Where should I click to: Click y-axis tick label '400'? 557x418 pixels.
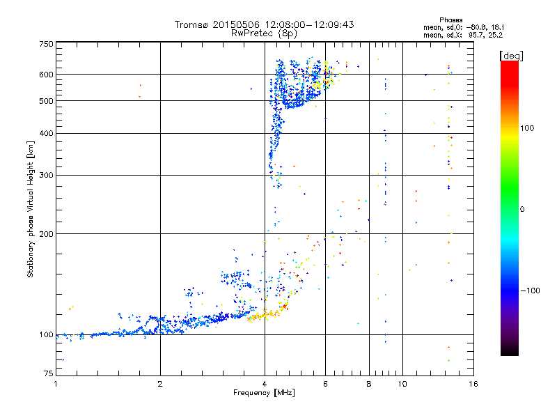click(47, 134)
